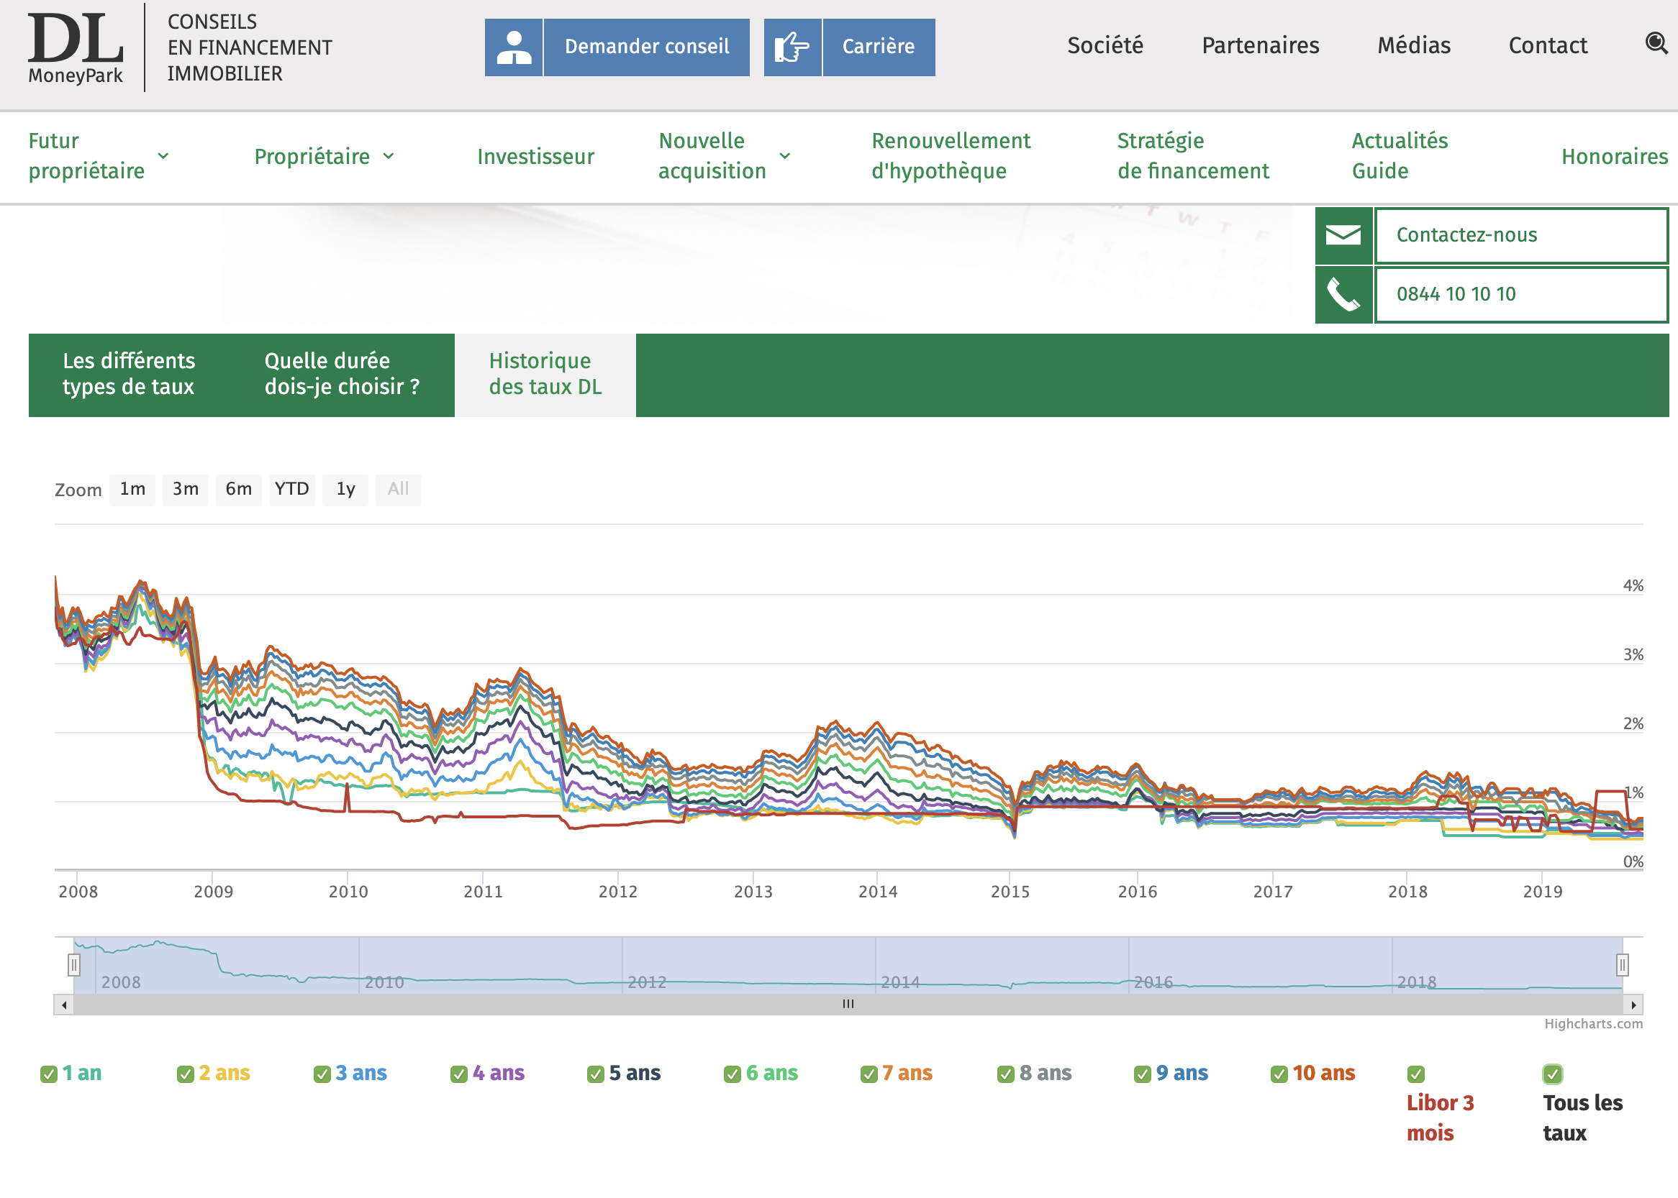Set chart zoom to 1y
Viewport: 1678px width, 1198px height.
(x=345, y=489)
